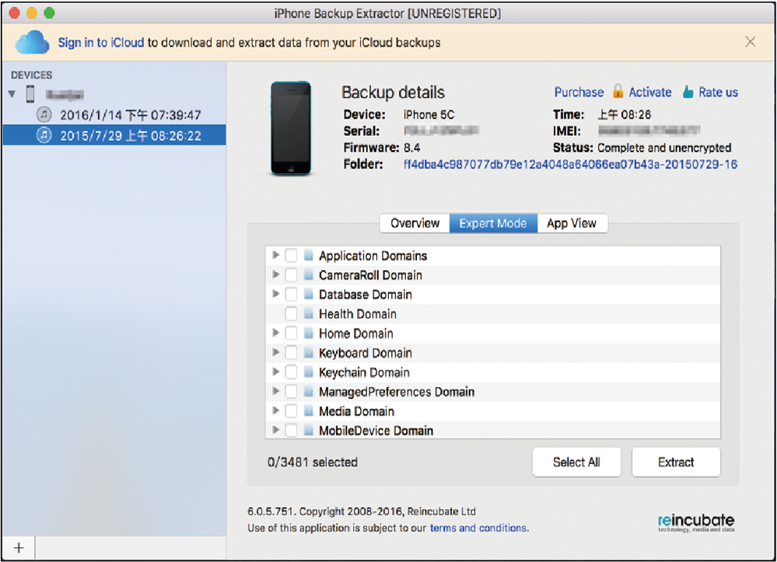Expand the Database Domain node
Viewport: 777px width, 562px height.
click(275, 294)
